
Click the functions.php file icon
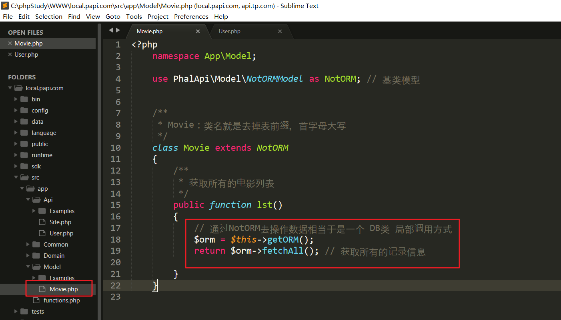(36, 300)
